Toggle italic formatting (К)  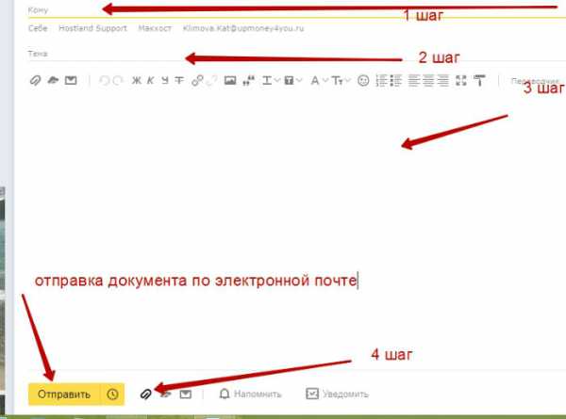point(151,80)
